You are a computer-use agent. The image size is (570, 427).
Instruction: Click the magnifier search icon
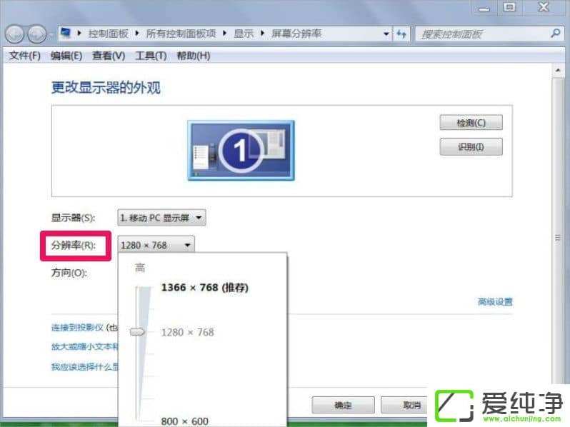point(555,34)
